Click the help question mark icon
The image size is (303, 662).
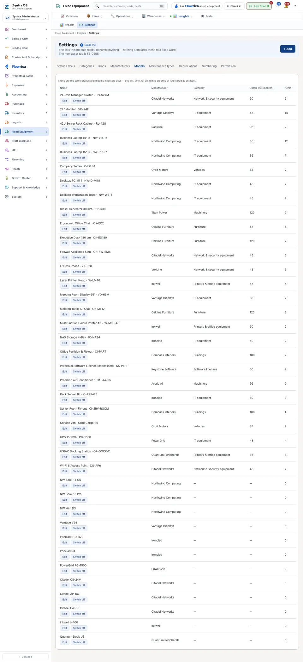pyautogui.click(x=295, y=6)
